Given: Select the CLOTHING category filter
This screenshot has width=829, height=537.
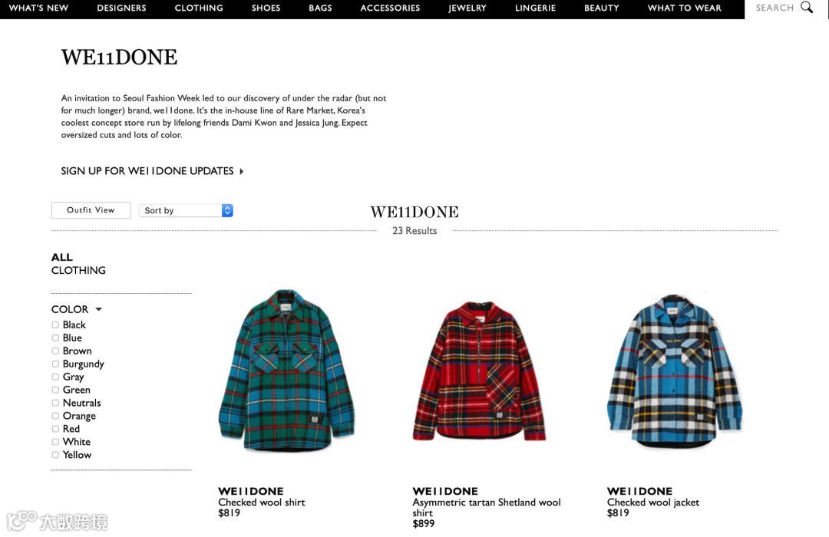Looking at the screenshot, I should [78, 271].
